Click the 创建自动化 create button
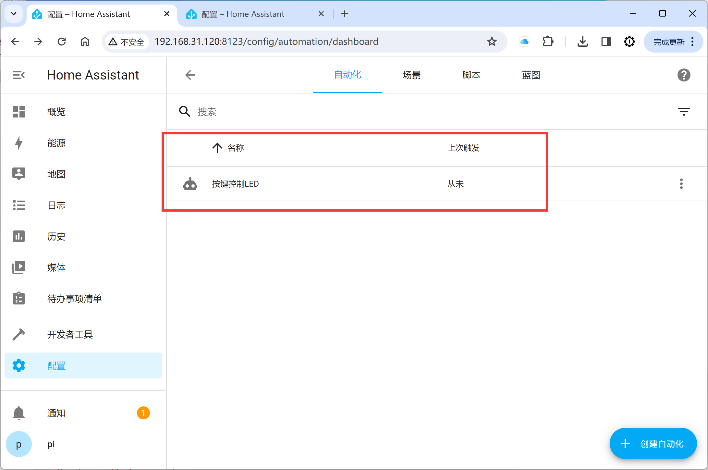The height and width of the screenshot is (470, 708). tap(653, 443)
